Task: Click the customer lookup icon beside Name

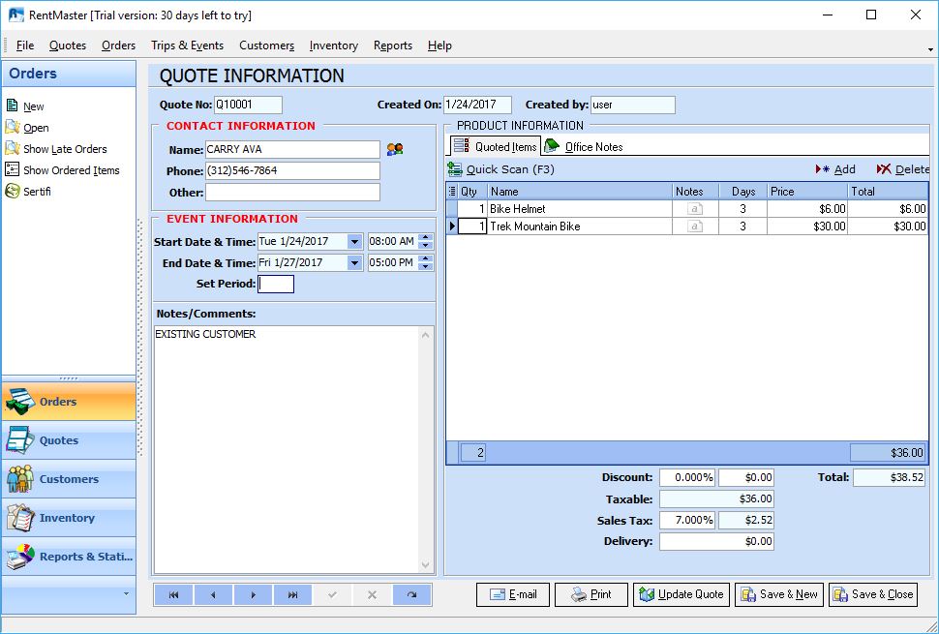Action: pyautogui.click(x=395, y=149)
